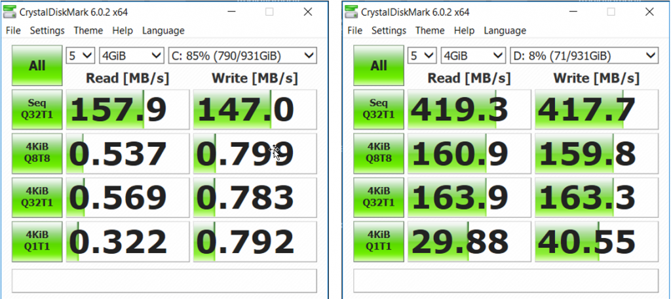Minimize the left CrystalDiskMark window
Viewport: 671px width, 299px height.
tap(231, 12)
